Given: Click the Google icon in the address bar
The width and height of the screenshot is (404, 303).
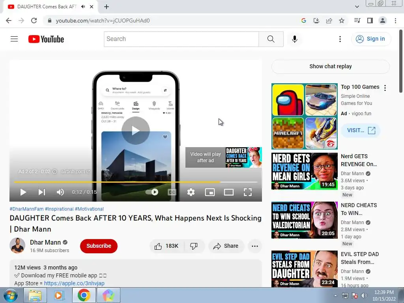Looking at the screenshot, I should [303, 21].
